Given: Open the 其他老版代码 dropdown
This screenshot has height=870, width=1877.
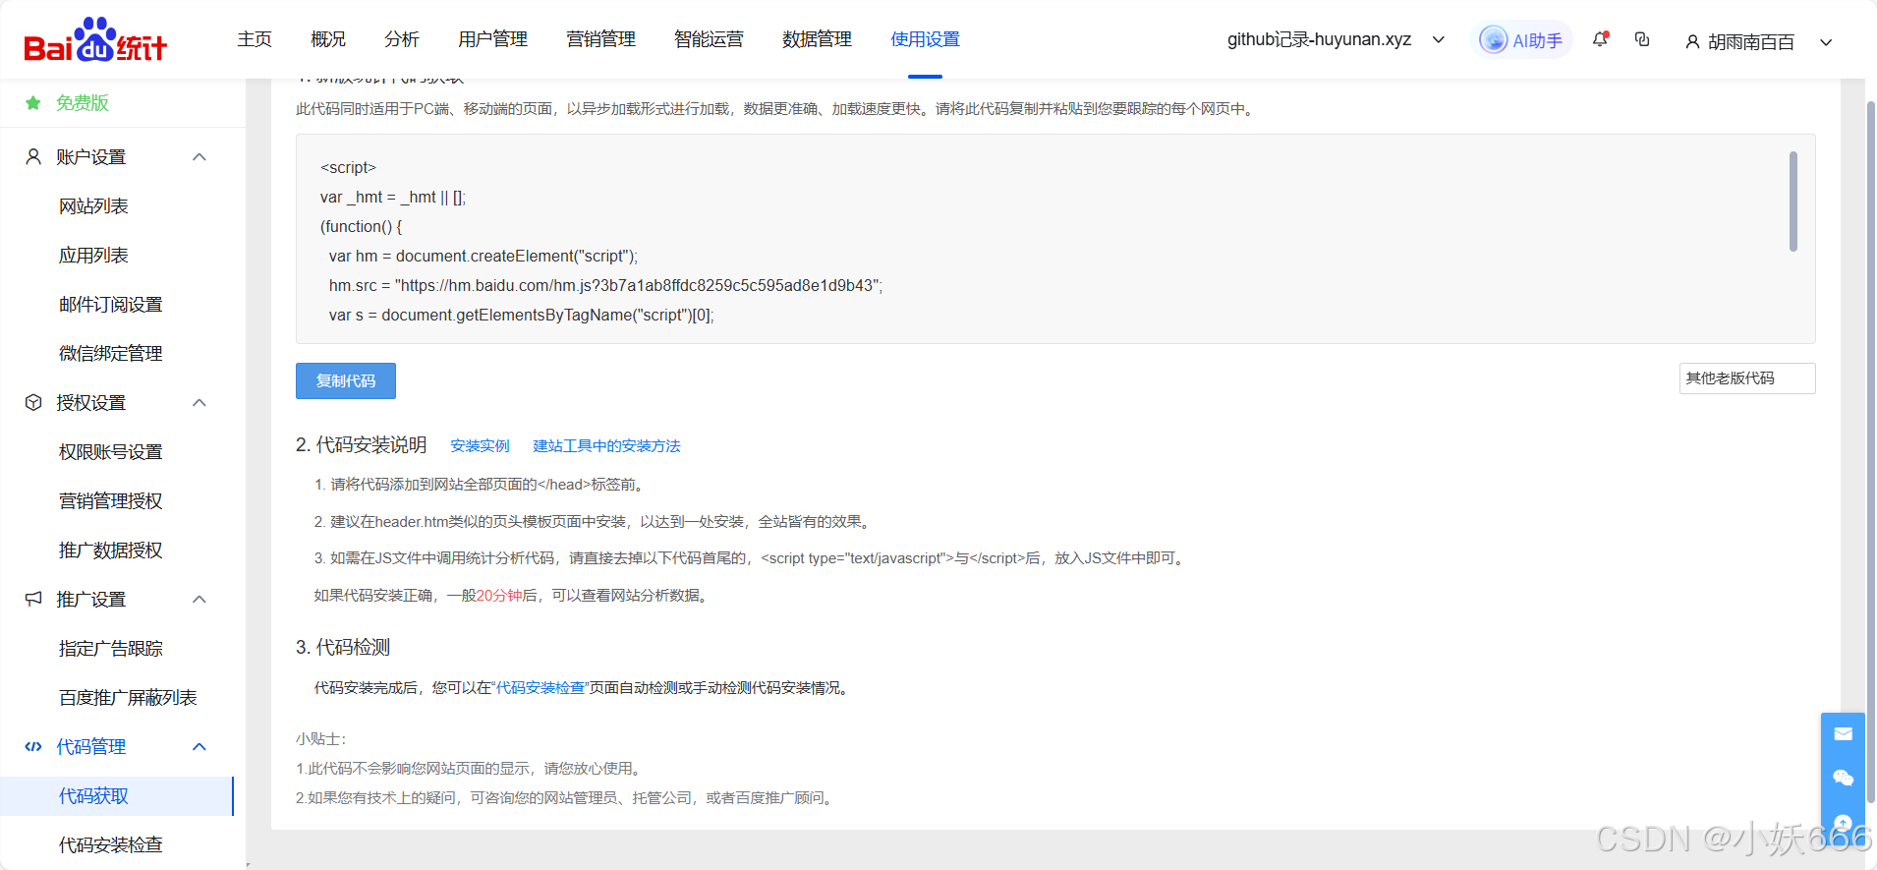Looking at the screenshot, I should click(x=1746, y=378).
